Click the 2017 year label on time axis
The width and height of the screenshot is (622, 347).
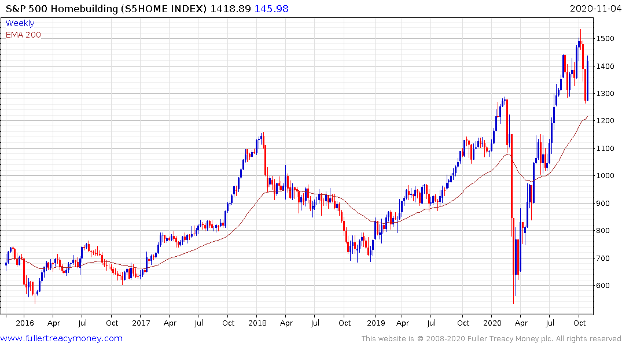[141, 323]
